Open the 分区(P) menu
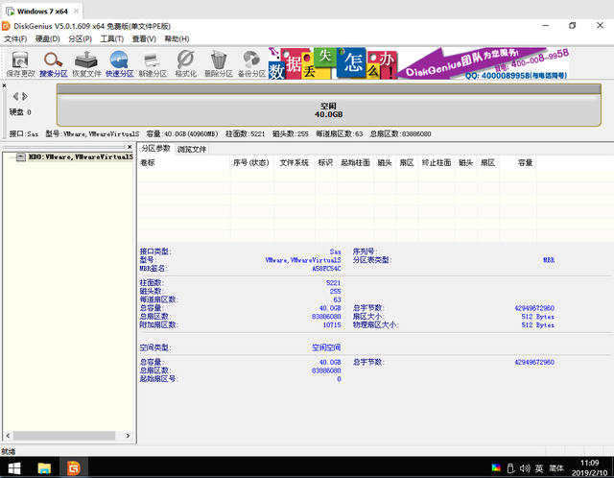Viewport: 614px width, 478px height. [80, 38]
